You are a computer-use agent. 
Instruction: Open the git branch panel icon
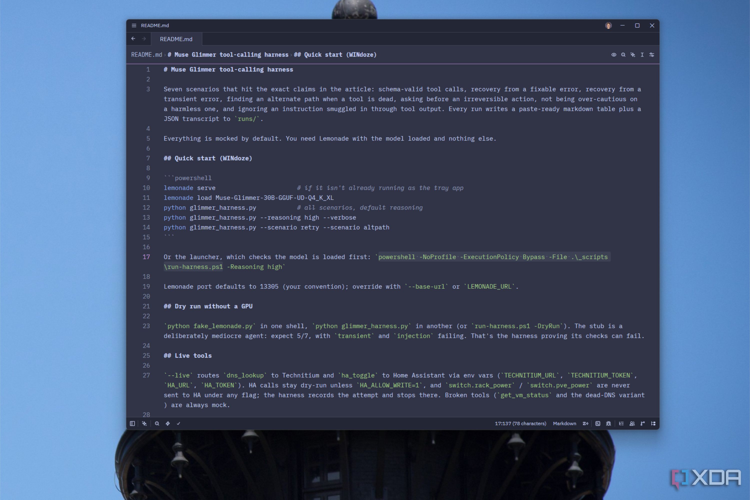[x=642, y=423]
